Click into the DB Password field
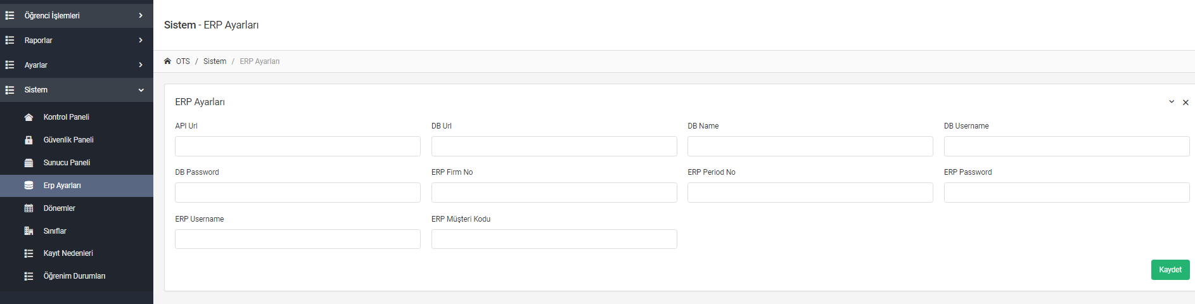 click(298, 193)
